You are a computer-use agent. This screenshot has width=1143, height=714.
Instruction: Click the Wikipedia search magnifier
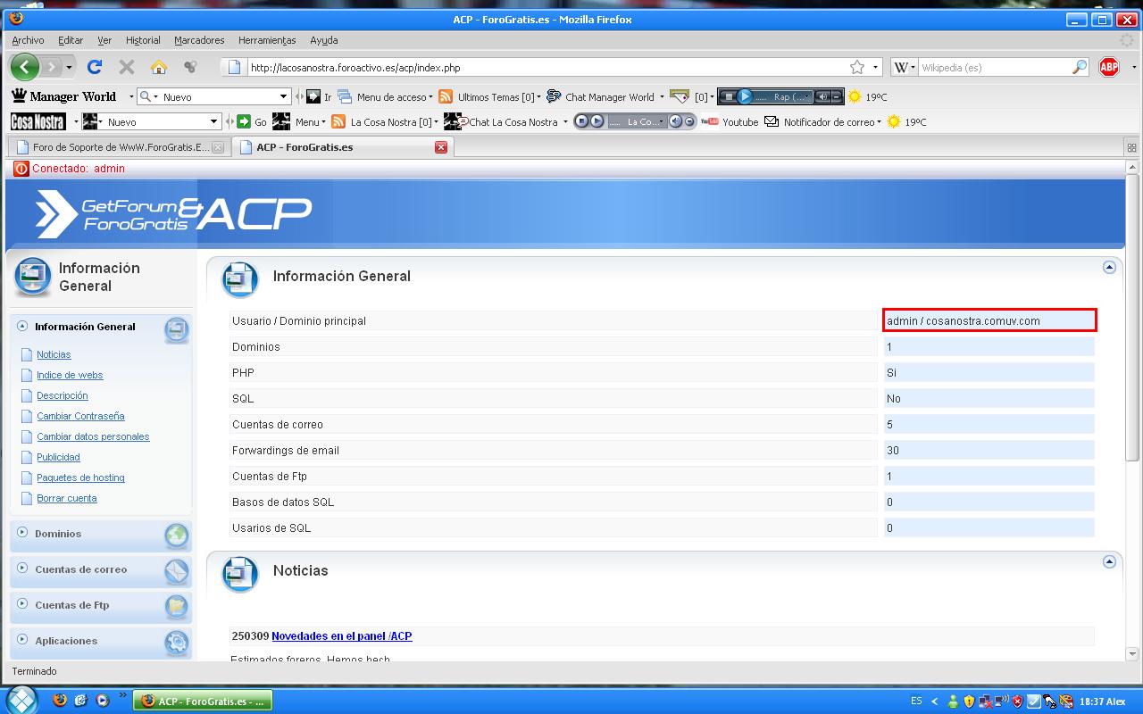1080,67
